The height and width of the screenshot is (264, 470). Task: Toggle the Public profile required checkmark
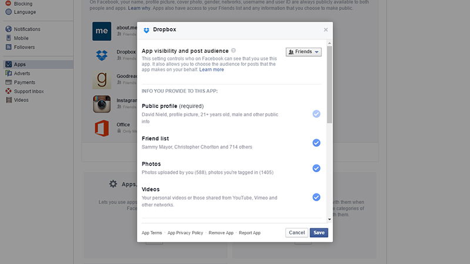click(316, 114)
